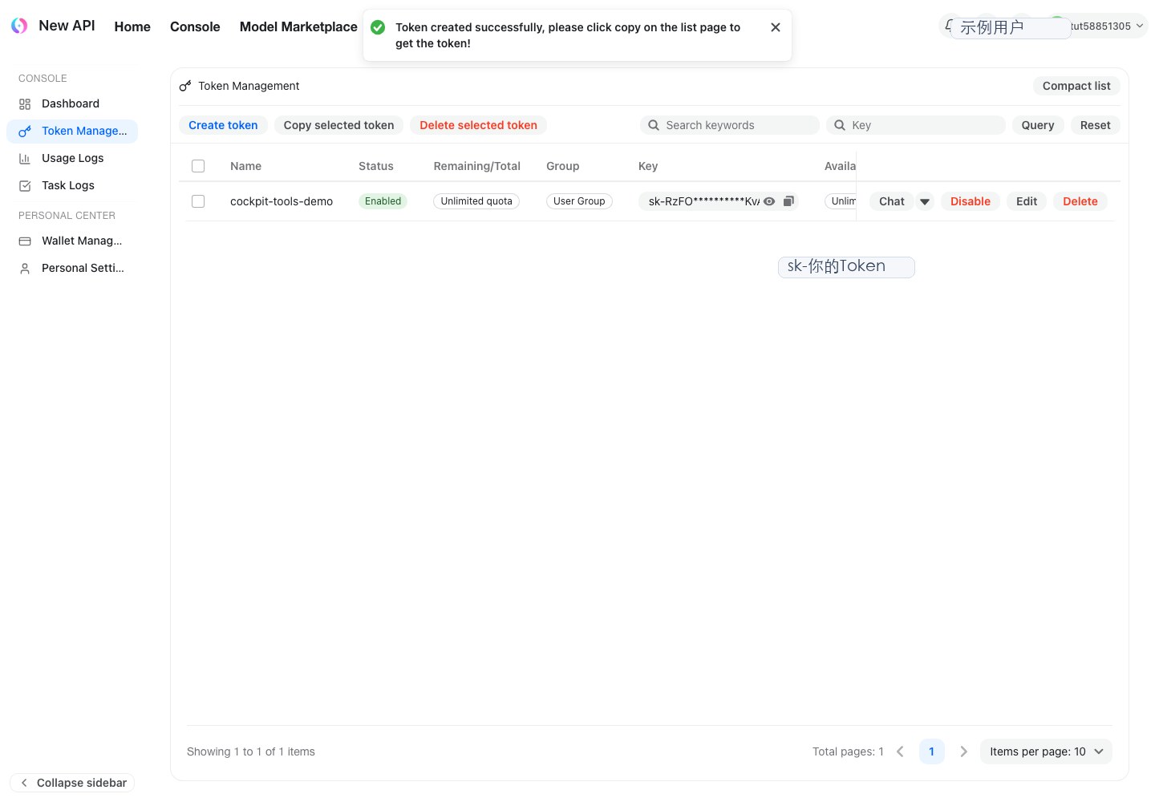Open the Items per page dropdown
1155x802 pixels.
tap(1046, 751)
